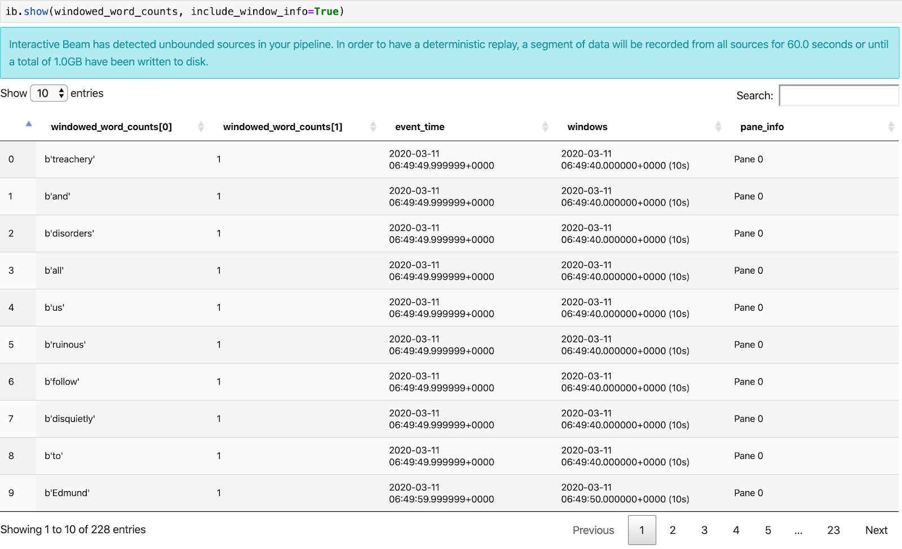Sort by pane_info column
The image size is (902, 549).
[x=891, y=127]
